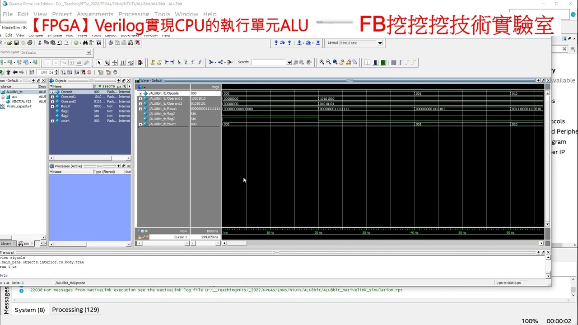
Task: Undock the Wave window via its dock button
Action: pos(543,80)
